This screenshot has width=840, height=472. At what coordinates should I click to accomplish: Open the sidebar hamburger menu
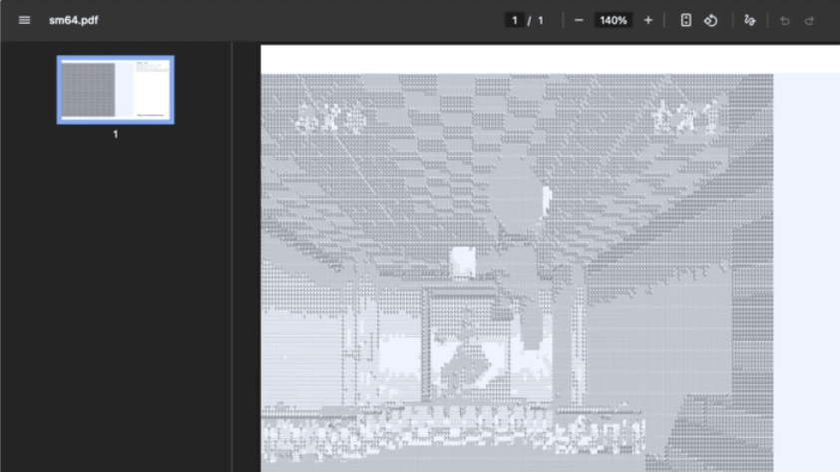pos(24,20)
